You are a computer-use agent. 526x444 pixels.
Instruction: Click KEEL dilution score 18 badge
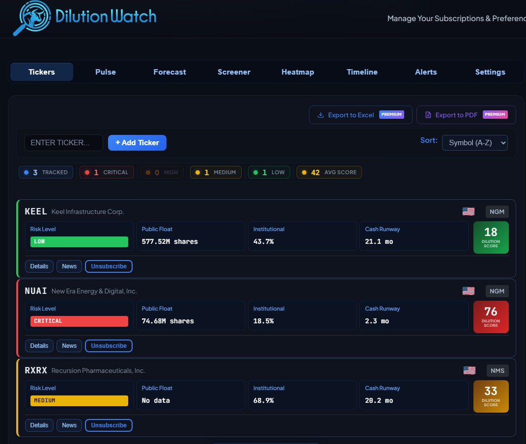(491, 237)
